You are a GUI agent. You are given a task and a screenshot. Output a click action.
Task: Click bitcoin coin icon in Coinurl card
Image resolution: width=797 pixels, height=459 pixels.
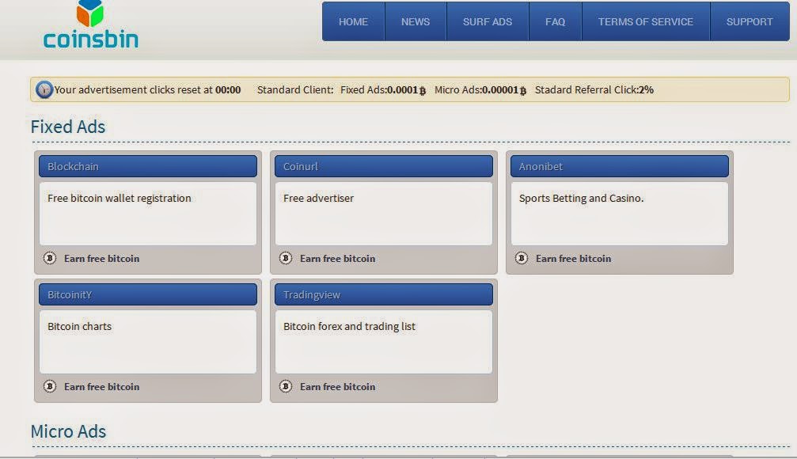[286, 258]
